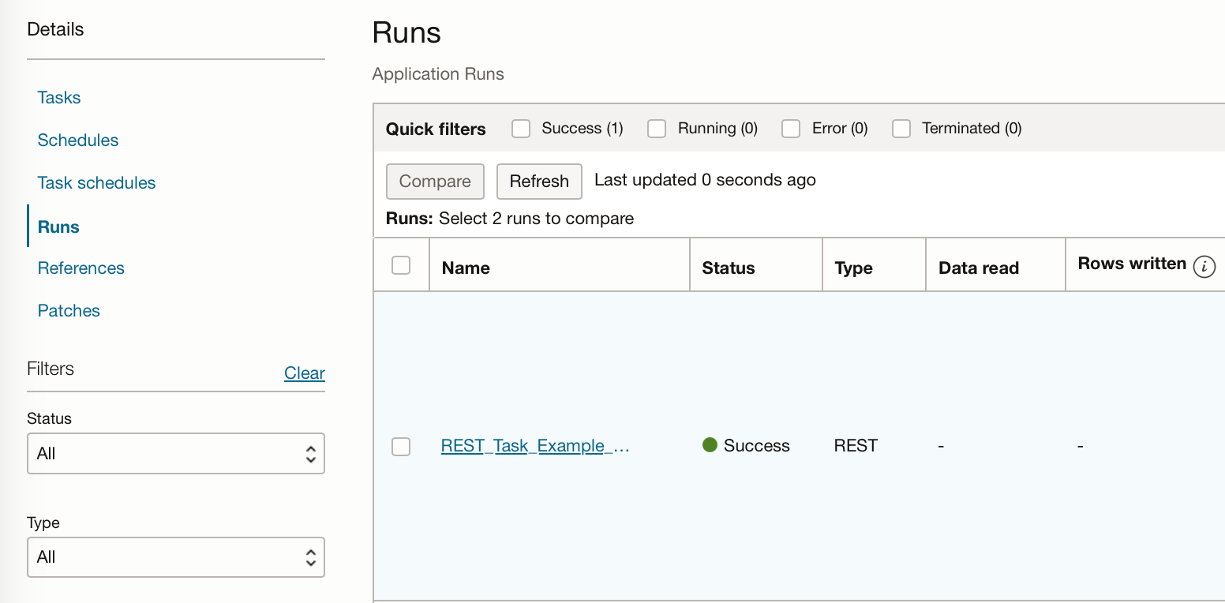
Task: Open the Task schedules page
Action: coord(96,182)
